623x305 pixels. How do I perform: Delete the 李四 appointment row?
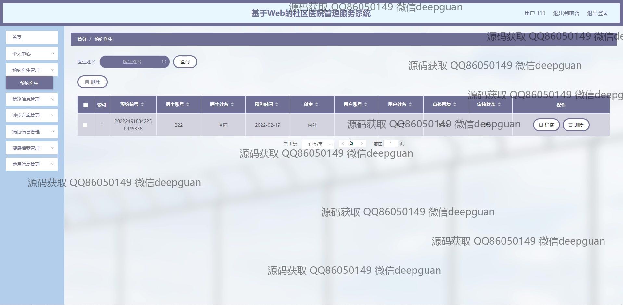pos(576,125)
